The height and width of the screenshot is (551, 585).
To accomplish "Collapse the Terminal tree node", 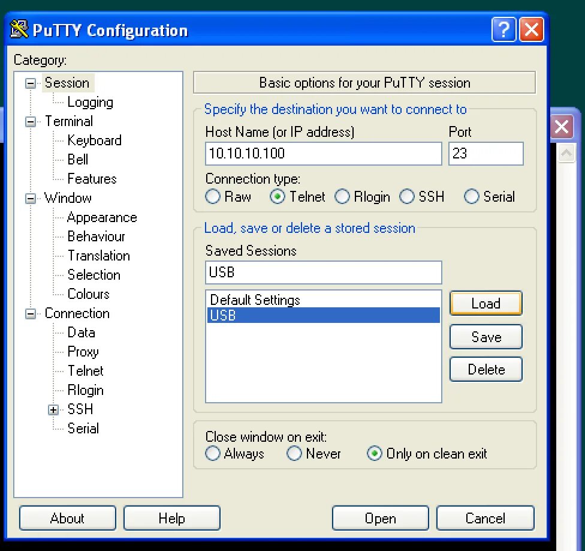I will pos(31,121).
